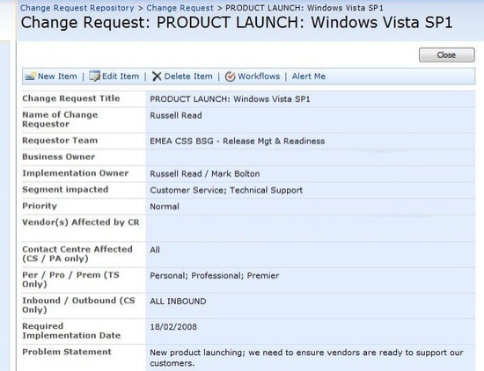This screenshot has width=484, height=371.
Task: Click the page heading Change Request: PRODUCT LAUNCH
Action: click(x=237, y=23)
